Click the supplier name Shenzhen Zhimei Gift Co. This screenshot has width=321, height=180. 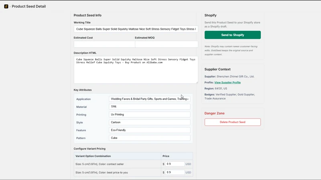coord(236,76)
